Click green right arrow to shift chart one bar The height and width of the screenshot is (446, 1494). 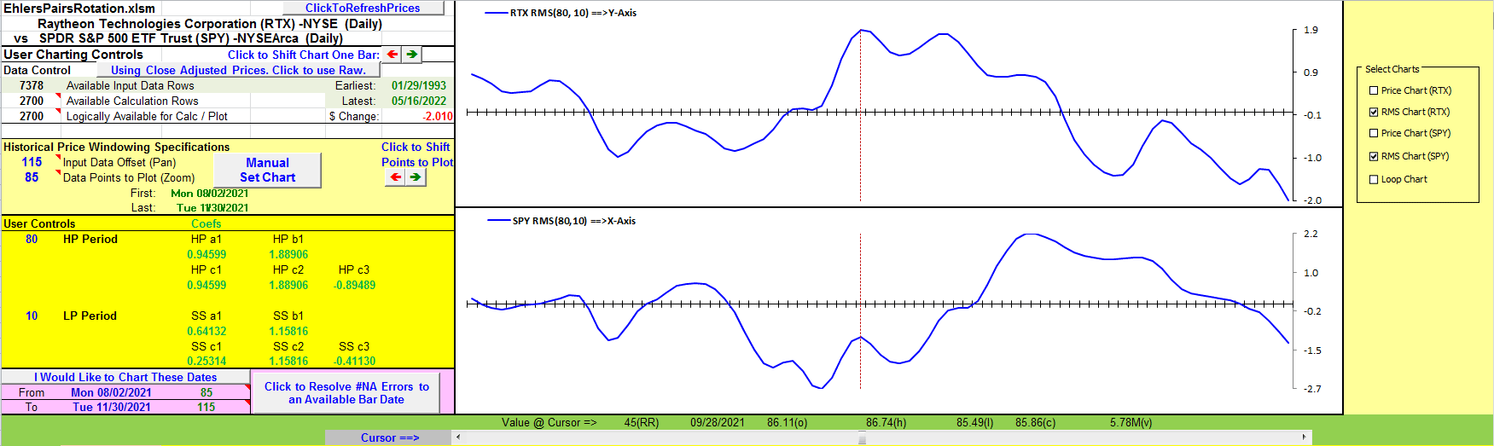pyautogui.click(x=412, y=55)
